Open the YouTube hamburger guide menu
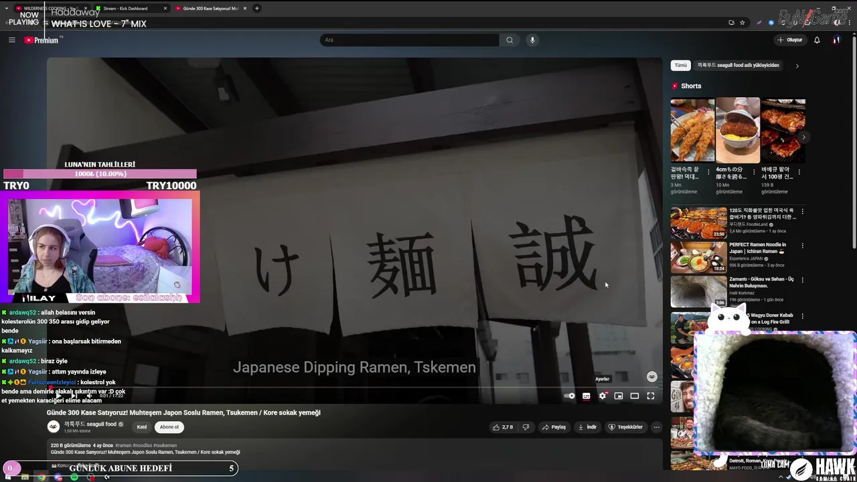857x482 pixels. (x=11, y=40)
